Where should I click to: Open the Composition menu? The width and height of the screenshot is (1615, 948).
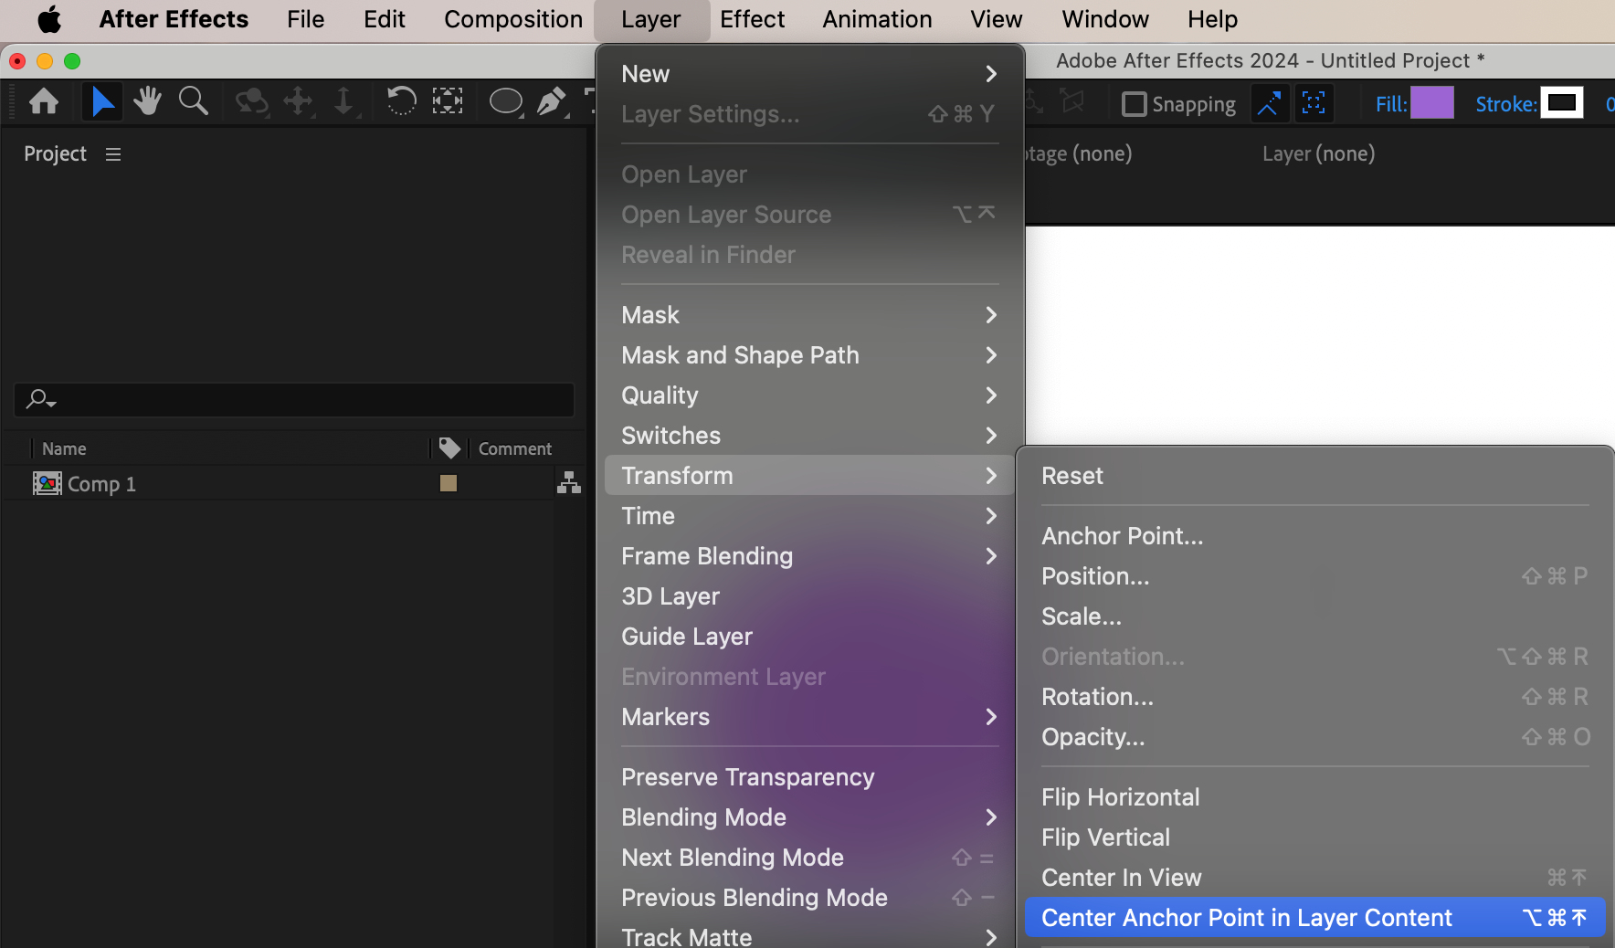coord(513,19)
